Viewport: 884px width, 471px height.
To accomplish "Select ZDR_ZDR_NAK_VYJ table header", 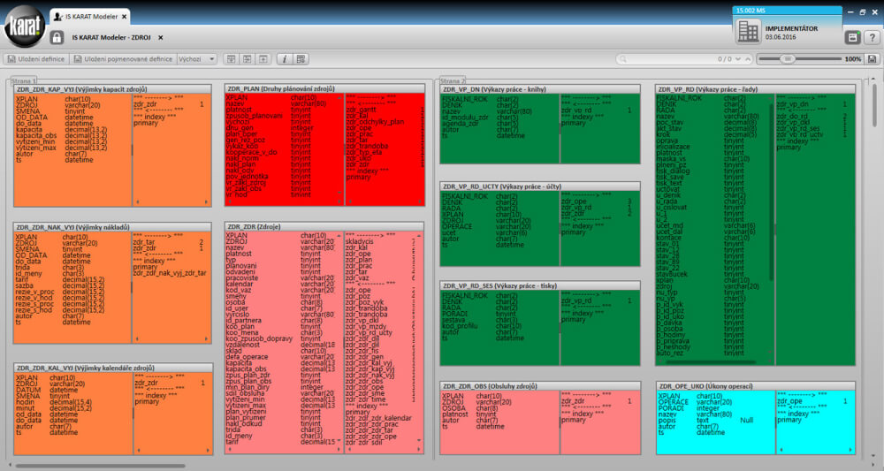I will 112,227.
